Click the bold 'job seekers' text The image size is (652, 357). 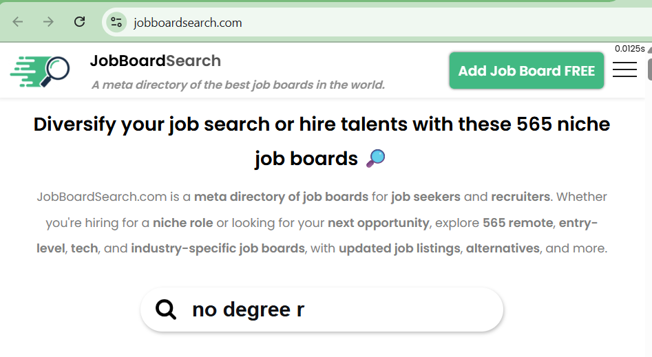pos(425,197)
